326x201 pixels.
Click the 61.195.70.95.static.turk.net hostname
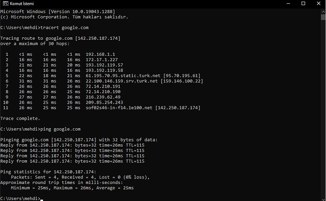(x=123, y=76)
